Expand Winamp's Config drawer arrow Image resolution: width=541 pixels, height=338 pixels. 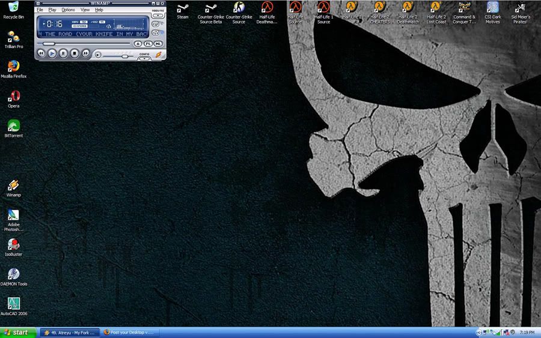pos(144,59)
